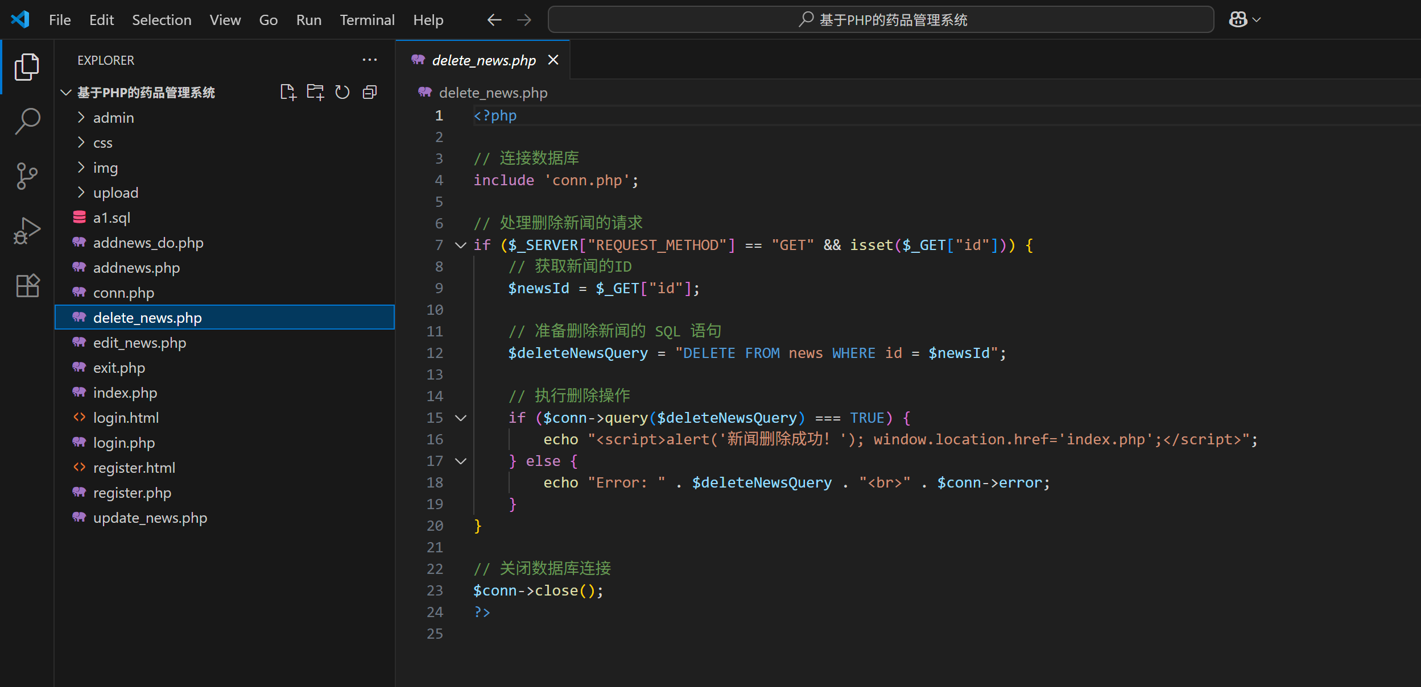Image resolution: width=1421 pixels, height=687 pixels.
Task: Click the <?php opening tag on line 1
Action: coord(495,115)
